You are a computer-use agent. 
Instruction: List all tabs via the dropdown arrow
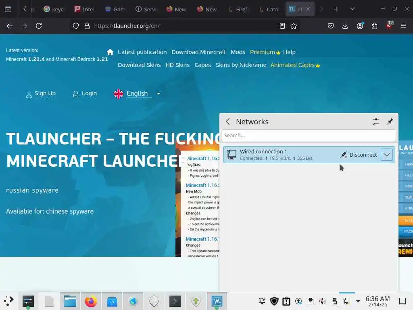tap(353, 9)
